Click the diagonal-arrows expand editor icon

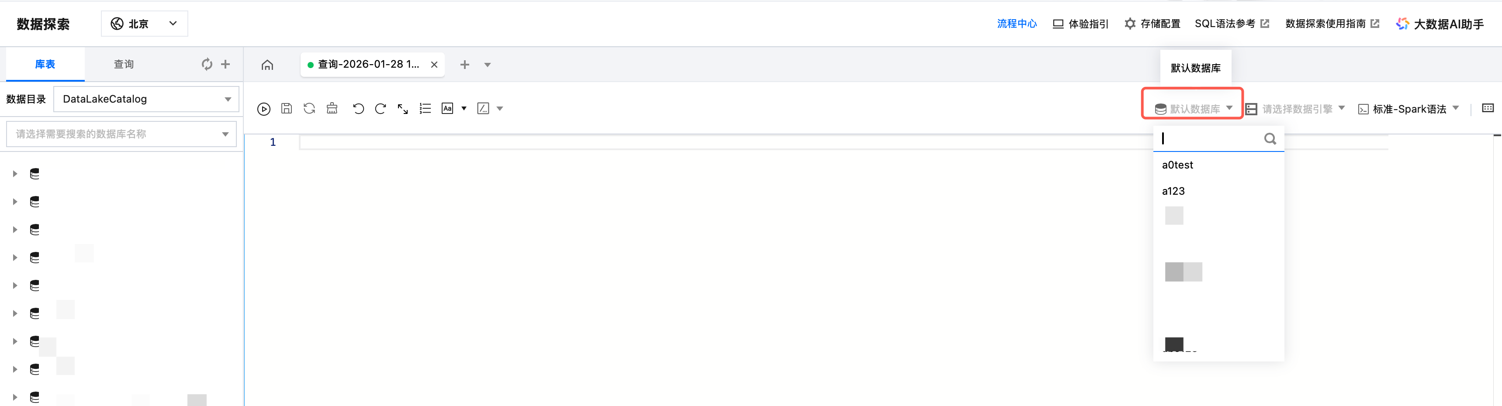tap(403, 109)
